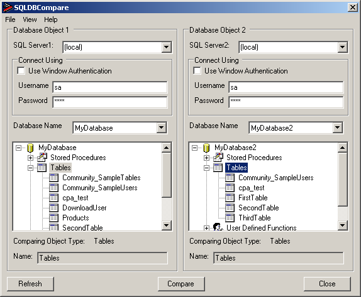
Task: Click the Password field for Database Object 2
Action: (286, 102)
